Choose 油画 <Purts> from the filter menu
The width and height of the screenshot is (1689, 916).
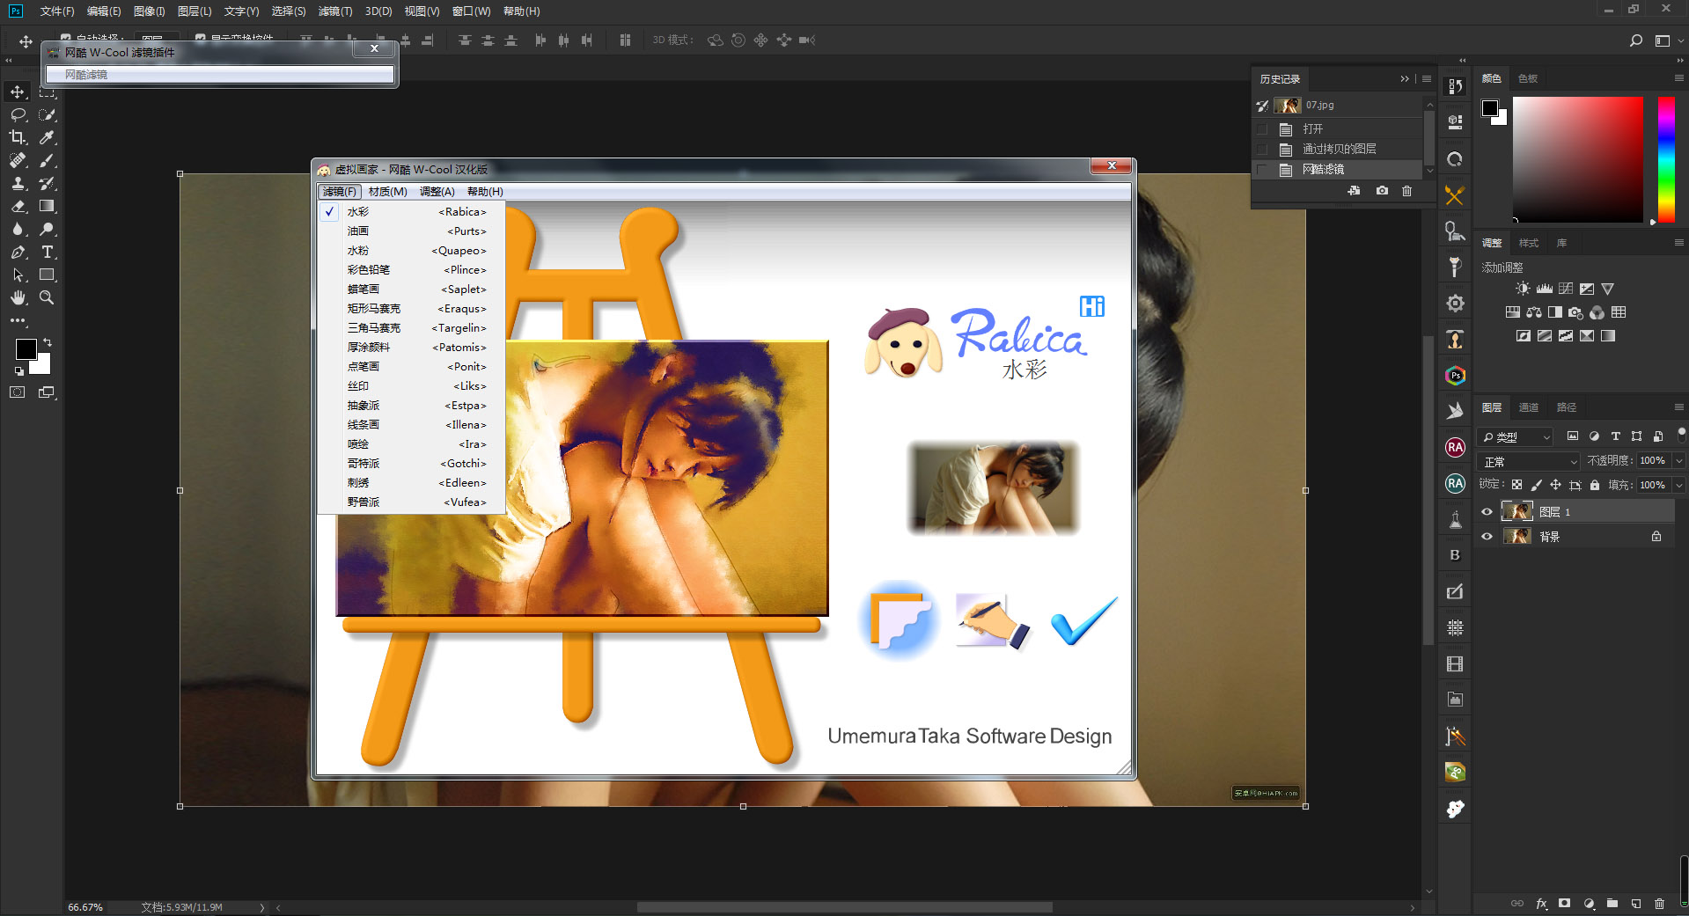point(415,231)
